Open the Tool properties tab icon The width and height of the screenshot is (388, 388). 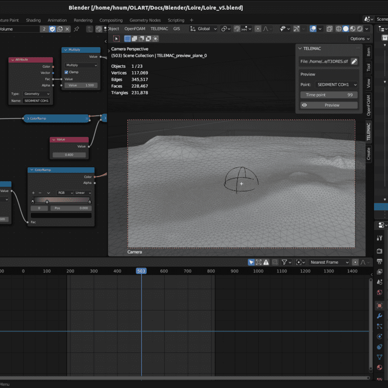tap(380, 238)
